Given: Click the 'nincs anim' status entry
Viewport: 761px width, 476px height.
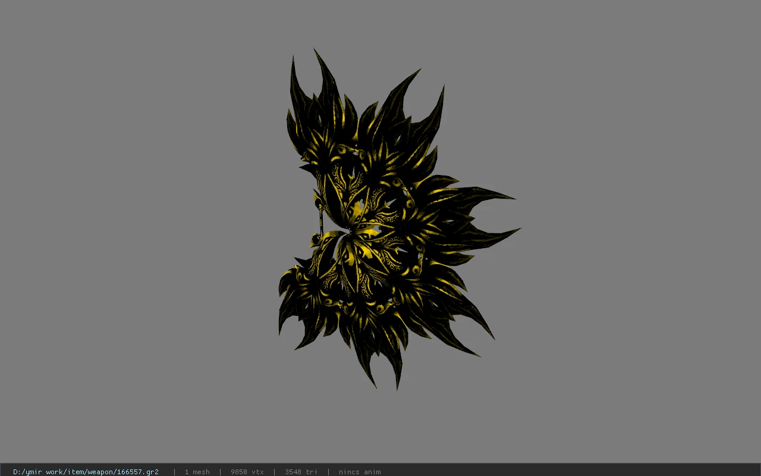Looking at the screenshot, I should [x=360, y=472].
